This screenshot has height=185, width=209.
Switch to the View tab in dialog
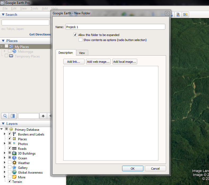click(x=82, y=53)
